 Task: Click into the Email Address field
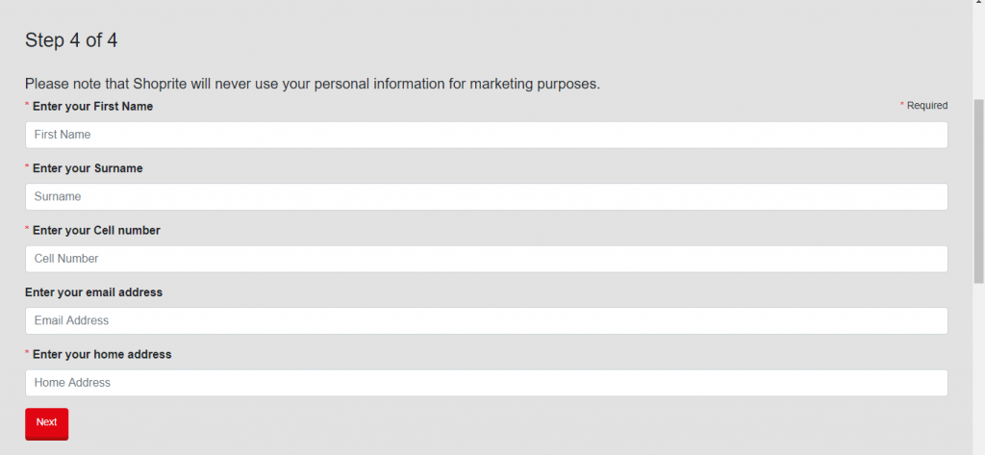pos(486,320)
